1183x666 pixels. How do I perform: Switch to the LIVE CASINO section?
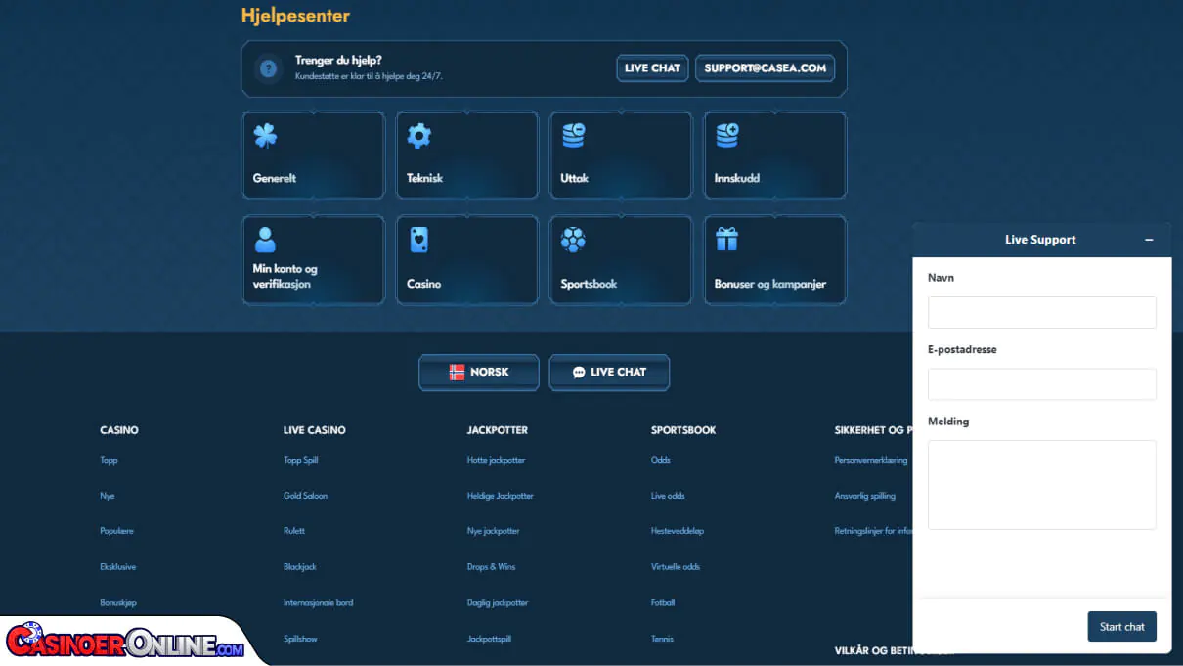(x=314, y=429)
